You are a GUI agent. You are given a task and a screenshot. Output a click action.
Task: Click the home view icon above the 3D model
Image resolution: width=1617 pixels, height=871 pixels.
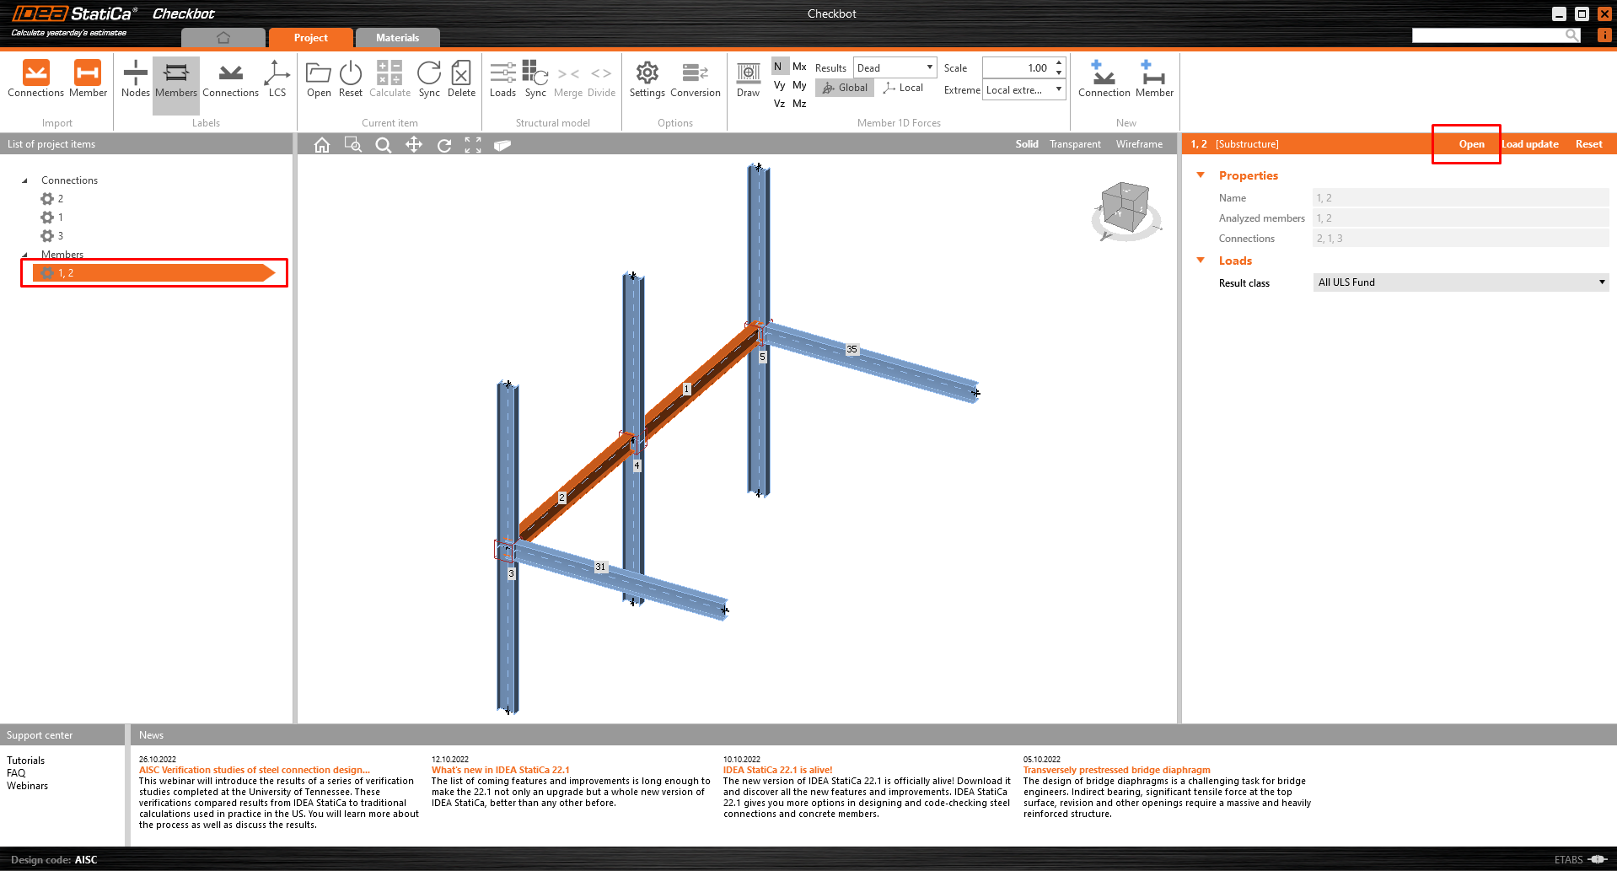pyautogui.click(x=321, y=144)
